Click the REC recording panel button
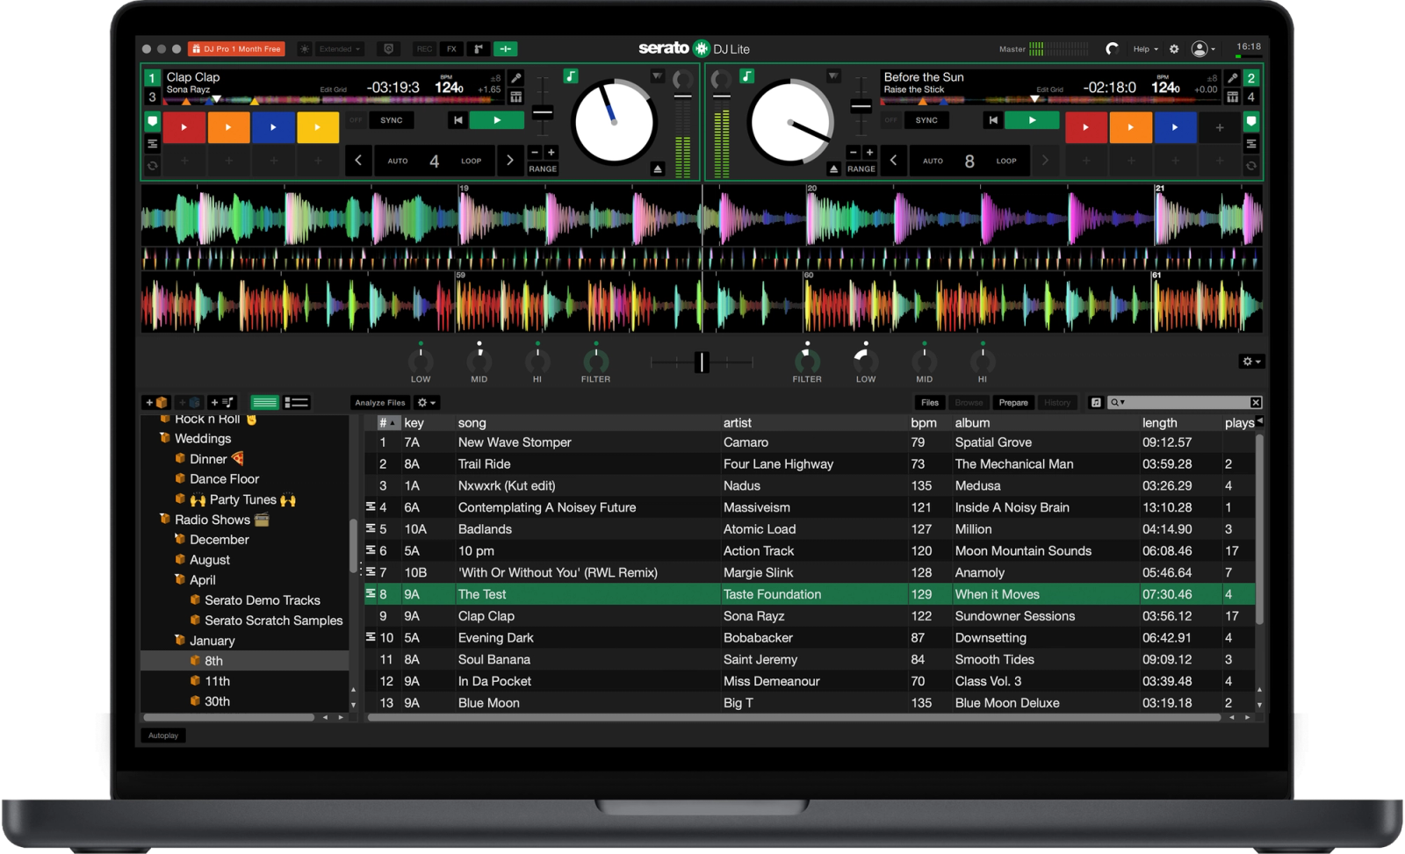Image resolution: width=1405 pixels, height=854 pixels. pos(425,49)
